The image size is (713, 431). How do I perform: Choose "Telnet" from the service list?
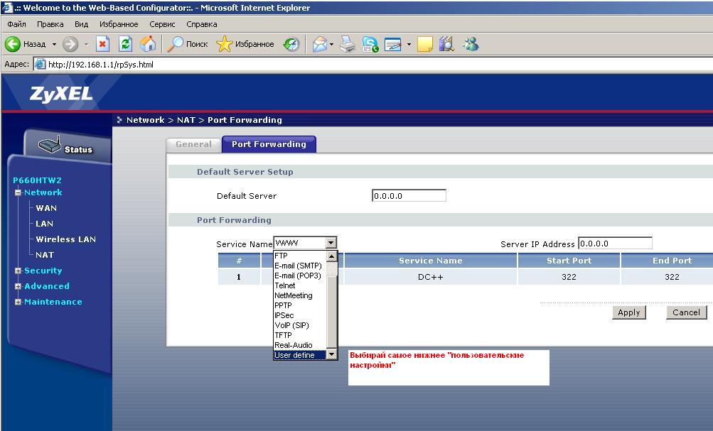(284, 285)
